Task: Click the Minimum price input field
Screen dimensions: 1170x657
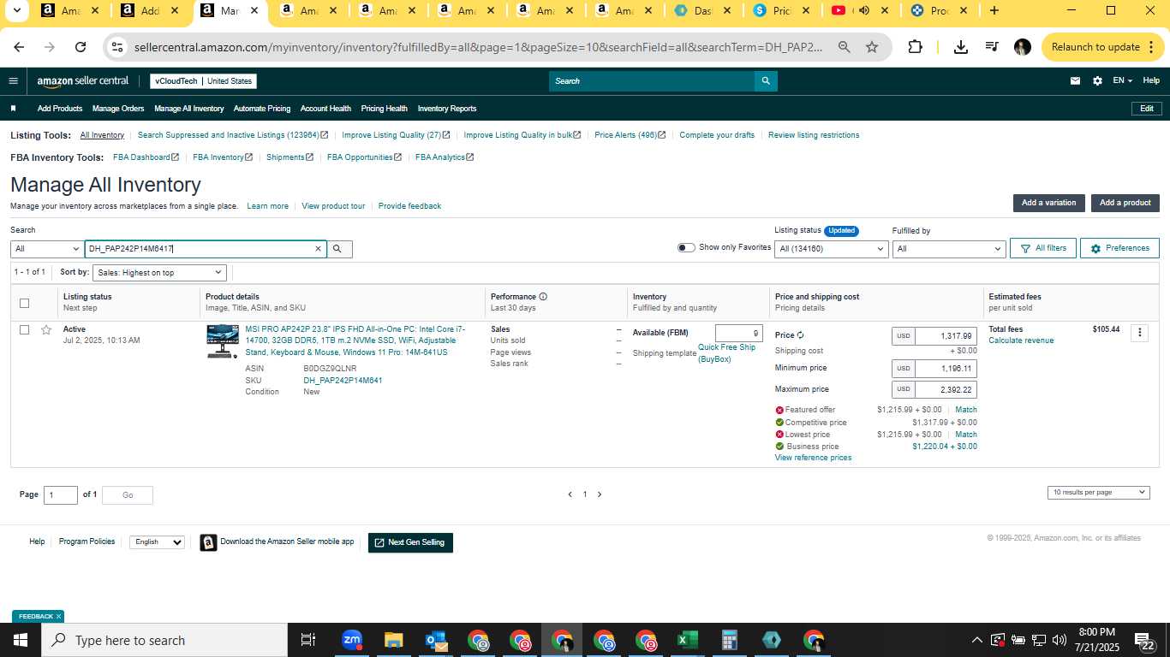Action: [946, 369]
